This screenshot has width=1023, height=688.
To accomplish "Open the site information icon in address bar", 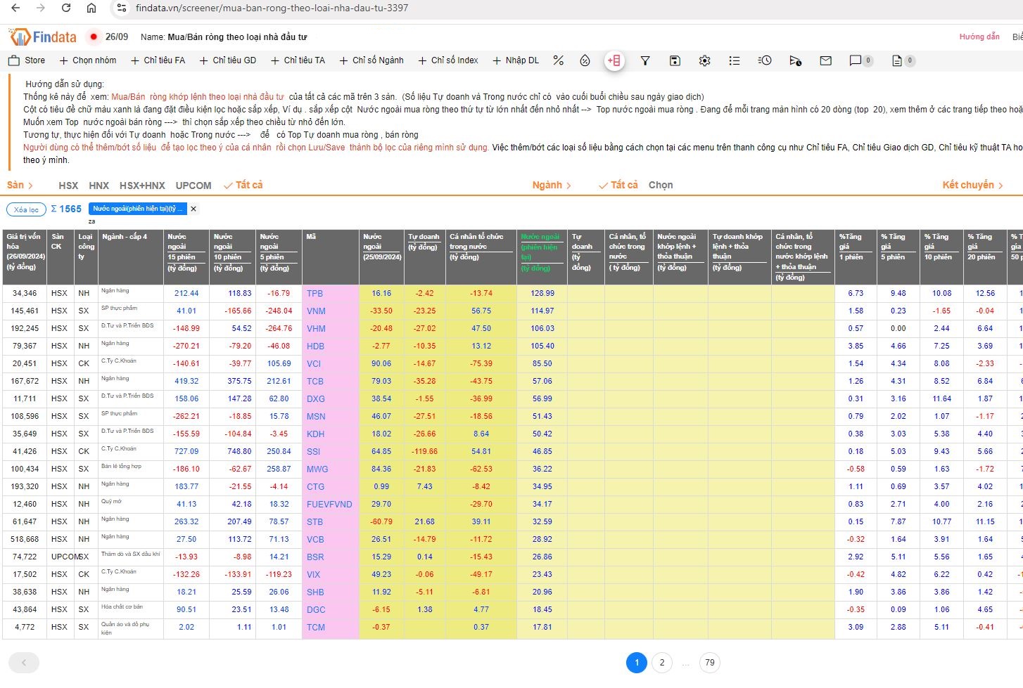I will click(122, 8).
